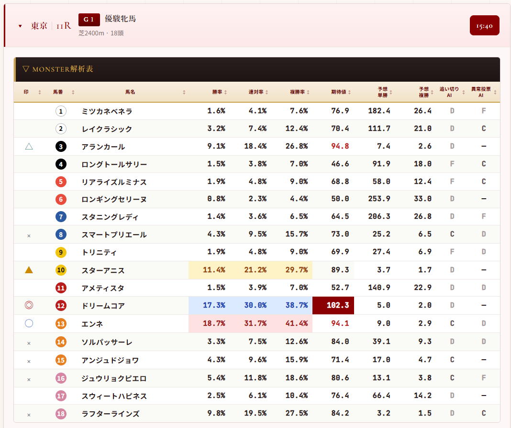The width and height of the screenshot is (511, 428).
Task: Click the × mark for スマートプリエール
Action: [x=29, y=236]
